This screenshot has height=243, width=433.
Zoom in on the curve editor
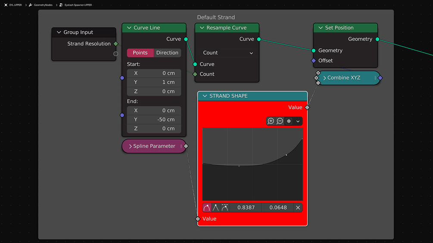pos(271,121)
